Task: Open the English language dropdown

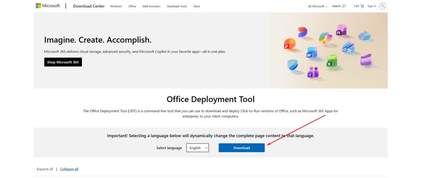Action: (x=198, y=148)
